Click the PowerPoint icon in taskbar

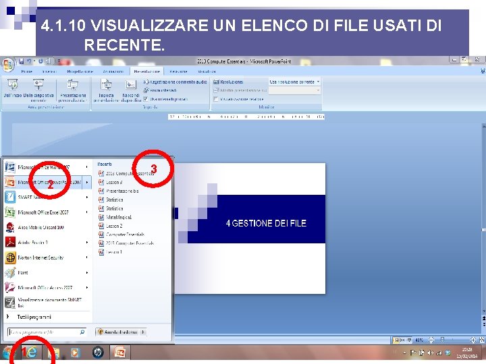tap(119, 353)
